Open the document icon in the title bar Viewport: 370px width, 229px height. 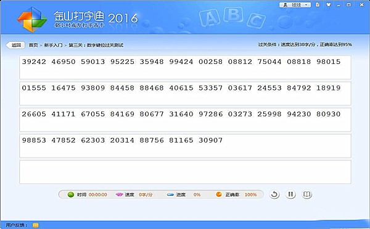(x=318, y=5)
